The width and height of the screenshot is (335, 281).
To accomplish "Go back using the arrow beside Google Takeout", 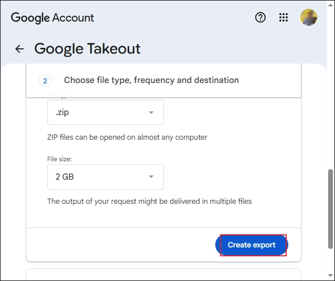I will tap(19, 49).
